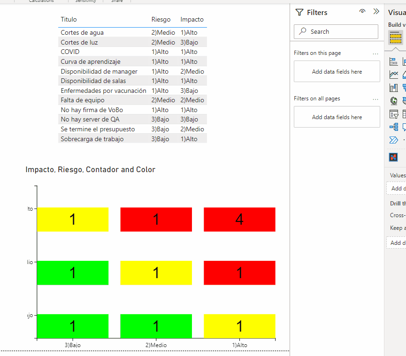
Task: Open the decomposition tree visual
Action: (x=393, y=127)
